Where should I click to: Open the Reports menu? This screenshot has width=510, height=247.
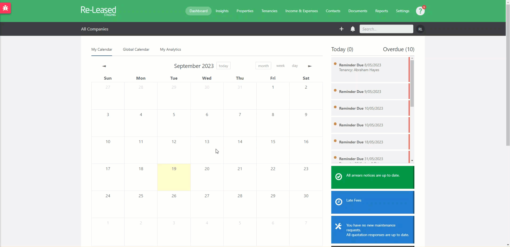point(381,11)
